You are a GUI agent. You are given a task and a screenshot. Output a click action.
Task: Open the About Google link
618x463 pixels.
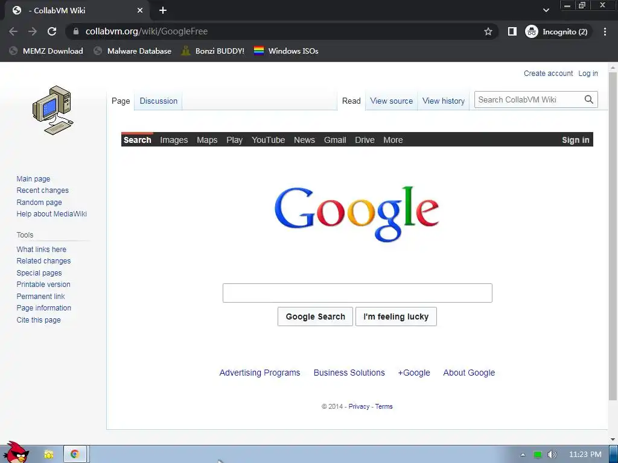click(x=469, y=373)
